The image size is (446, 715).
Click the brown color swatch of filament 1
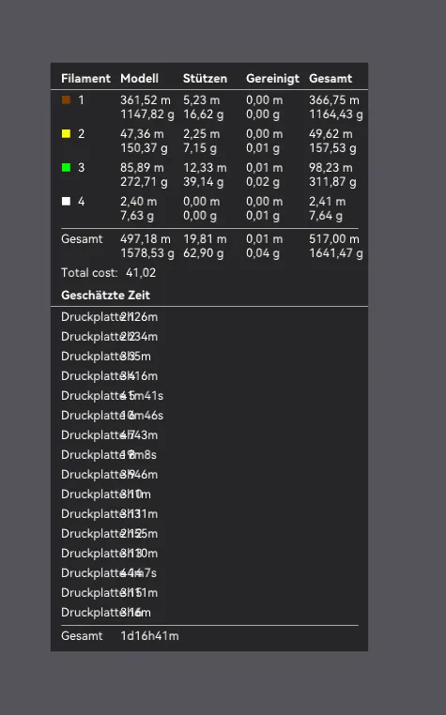click(66, 99)
